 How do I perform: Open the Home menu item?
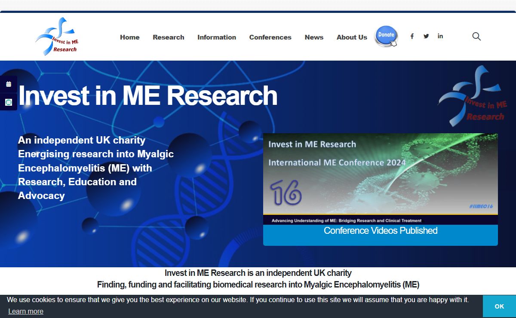[130, 37]
